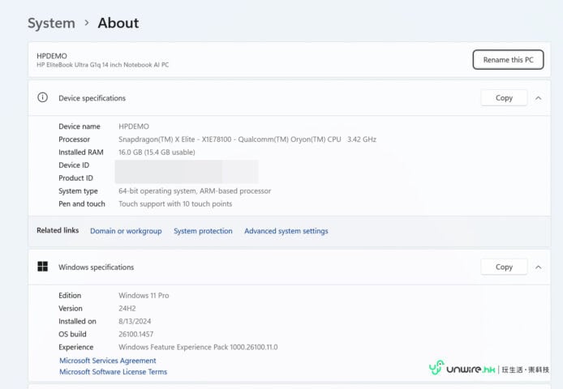
Task: Collapse the Windows specifications section chevron
Action: [538, 267]
